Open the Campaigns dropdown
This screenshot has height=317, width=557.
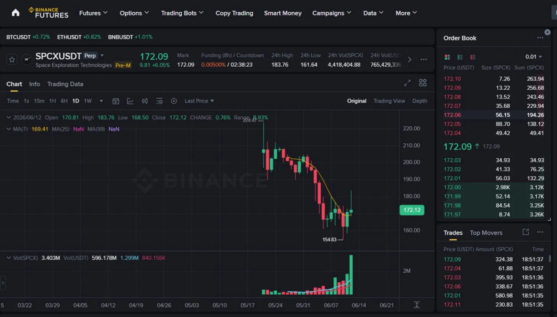331,13
